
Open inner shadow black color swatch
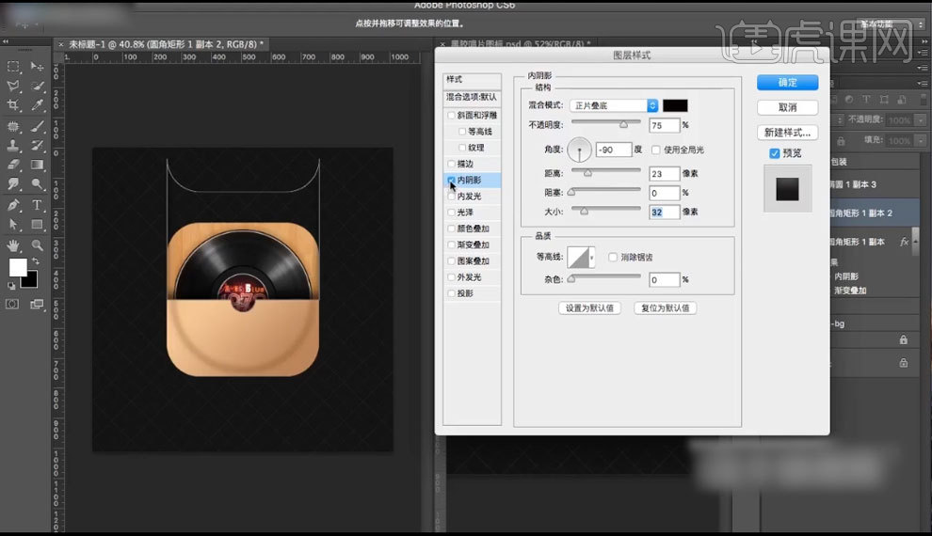tap(675, 105)
